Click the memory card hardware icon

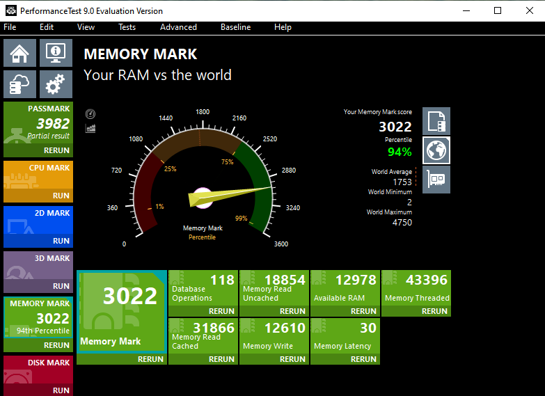[436, 180]
